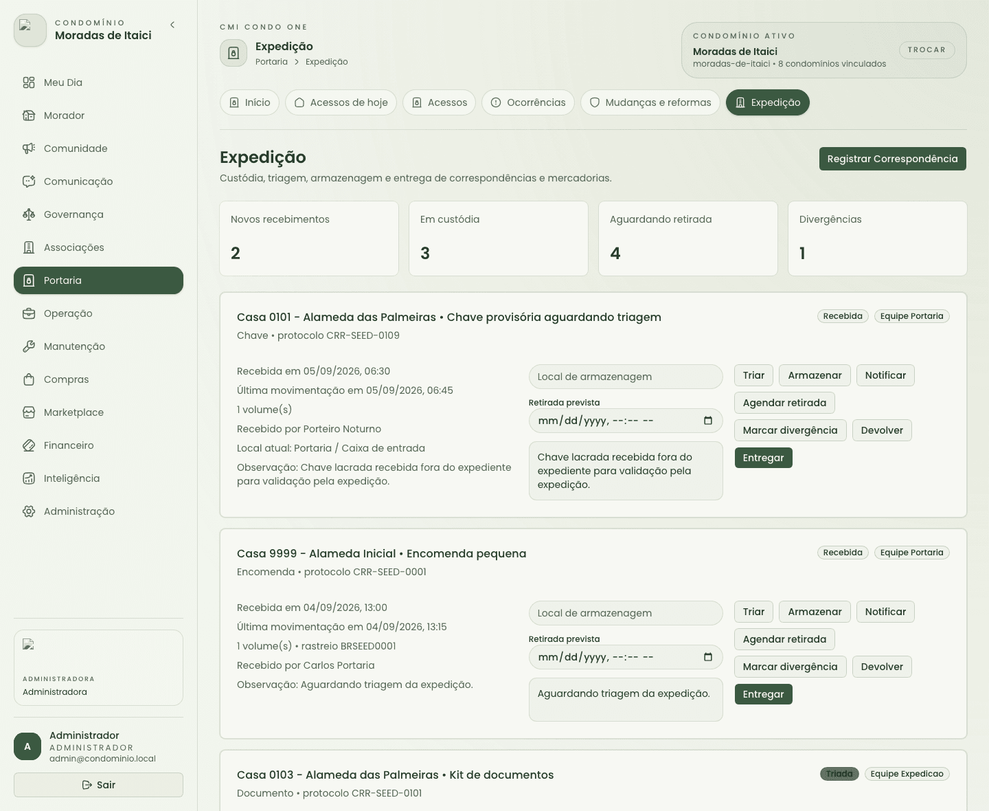Open the Aguardando retirada summary card
Viewport: 989px width, 811px height.
688,238
